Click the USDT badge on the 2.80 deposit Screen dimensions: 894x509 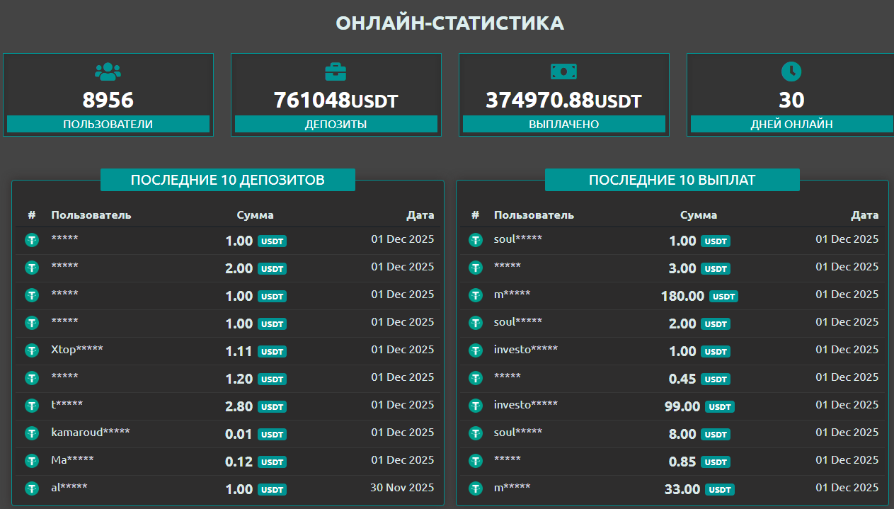coord(272,406)
